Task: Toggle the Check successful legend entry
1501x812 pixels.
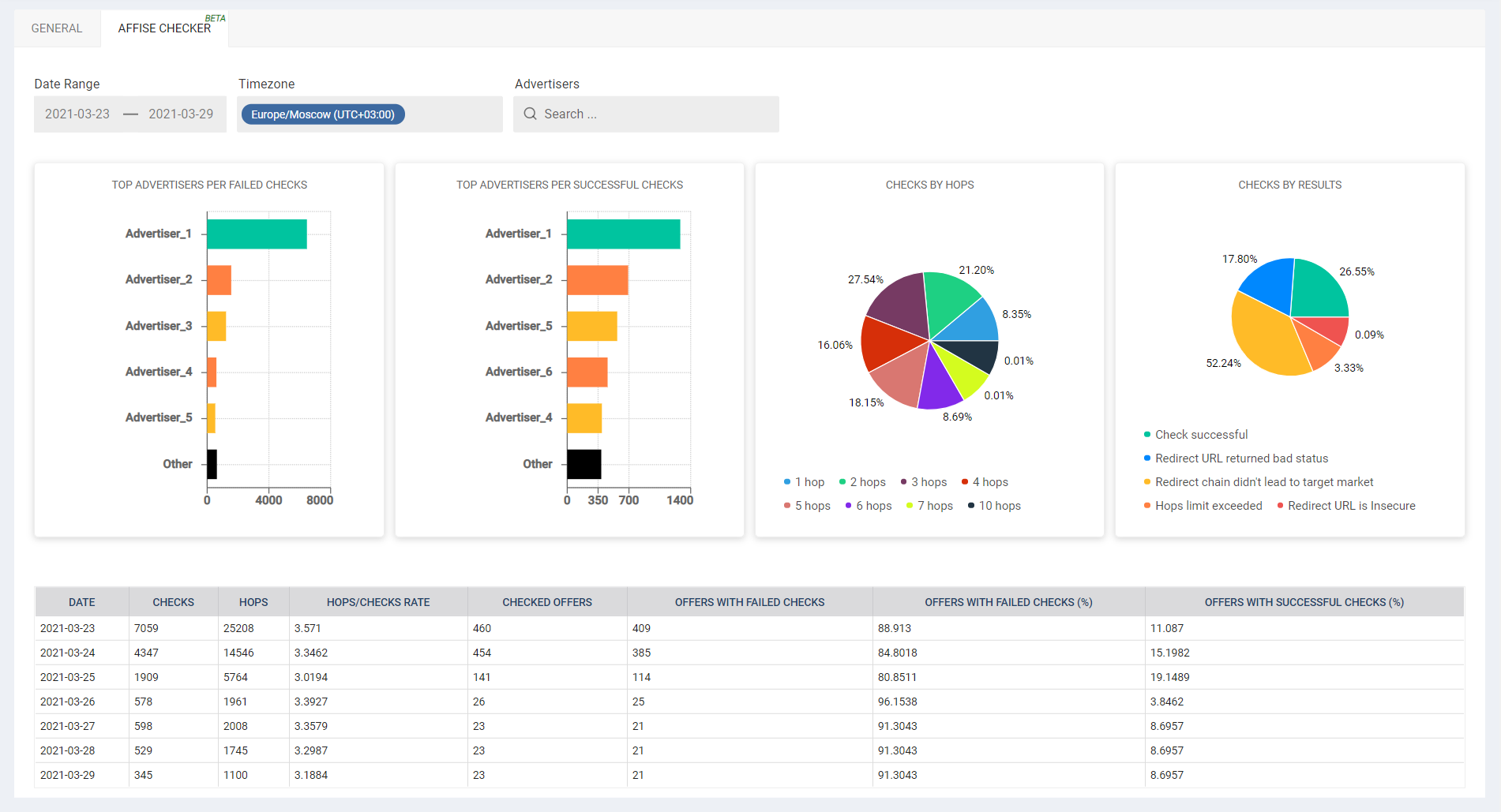Action: tap(1195, 435)
